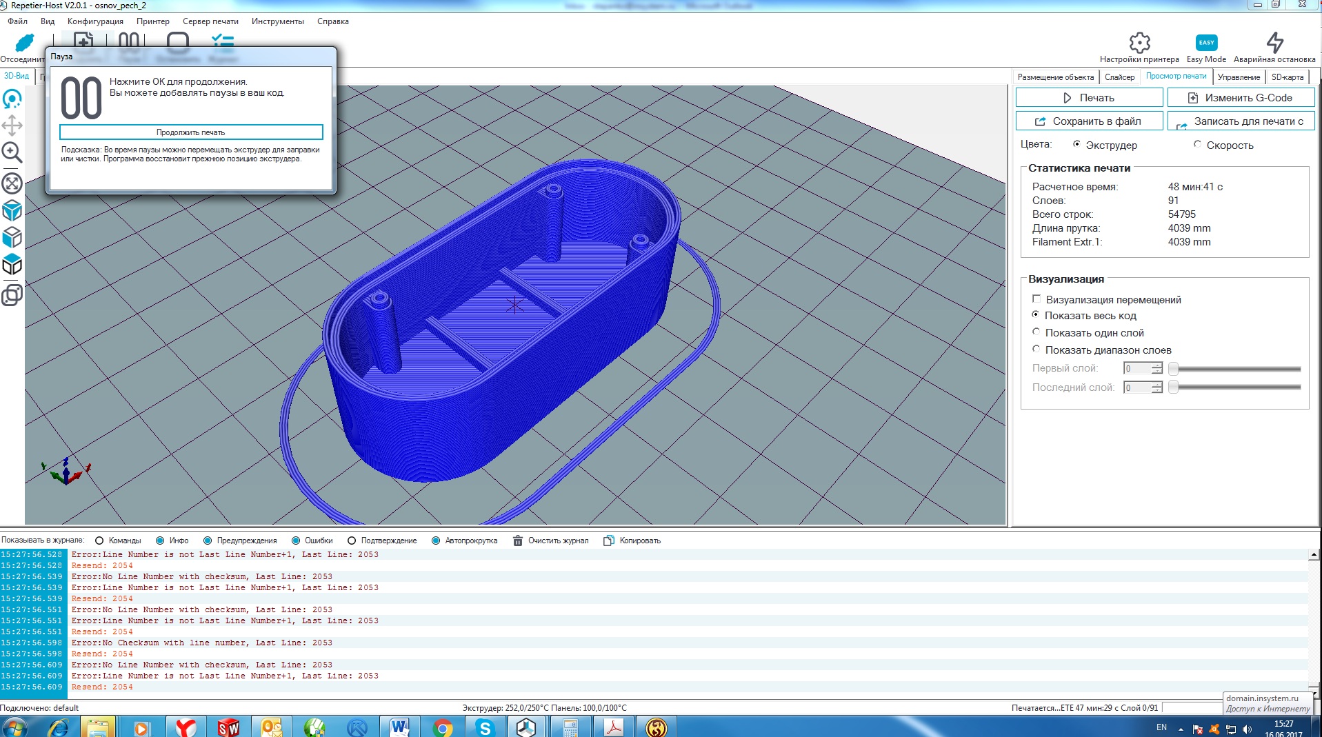1322x737 pixels.
Task: Click the save to file button
Action: tap(1089, 121)
